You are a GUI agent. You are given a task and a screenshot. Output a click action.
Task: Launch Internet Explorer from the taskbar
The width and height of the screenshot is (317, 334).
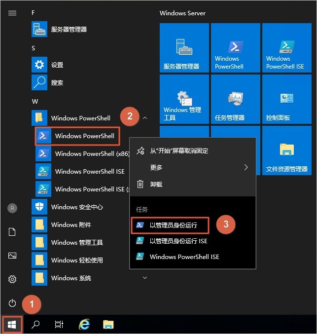84,324
